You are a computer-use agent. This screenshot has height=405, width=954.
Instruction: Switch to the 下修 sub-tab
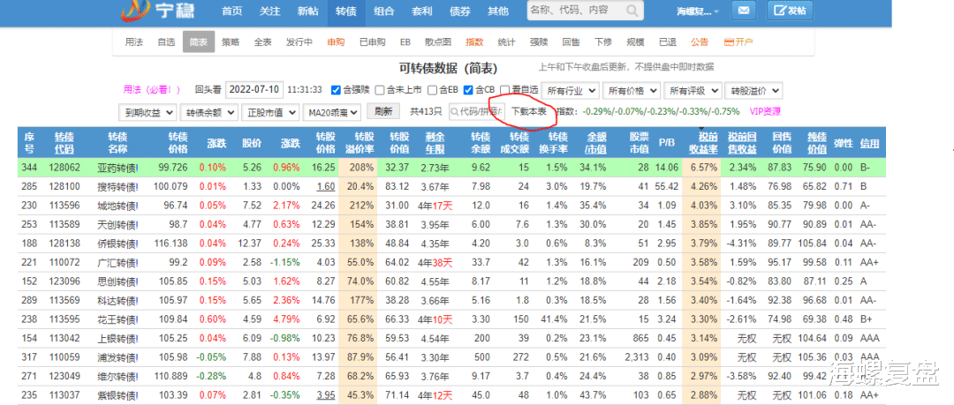603,42
